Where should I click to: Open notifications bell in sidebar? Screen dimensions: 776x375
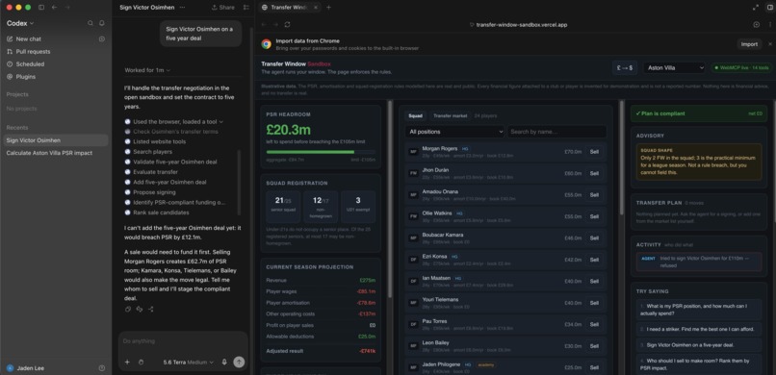[102, 23]
